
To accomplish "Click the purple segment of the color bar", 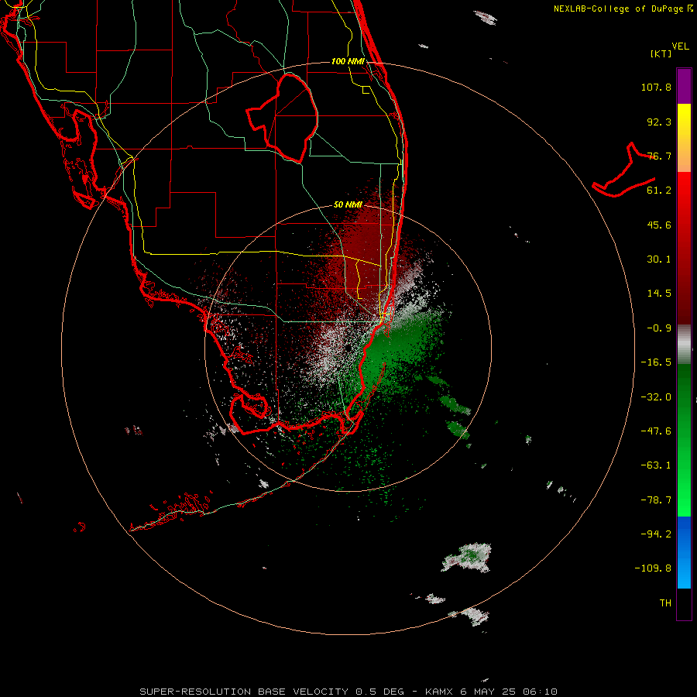I will pyautogui.click(x=684, y=86).
